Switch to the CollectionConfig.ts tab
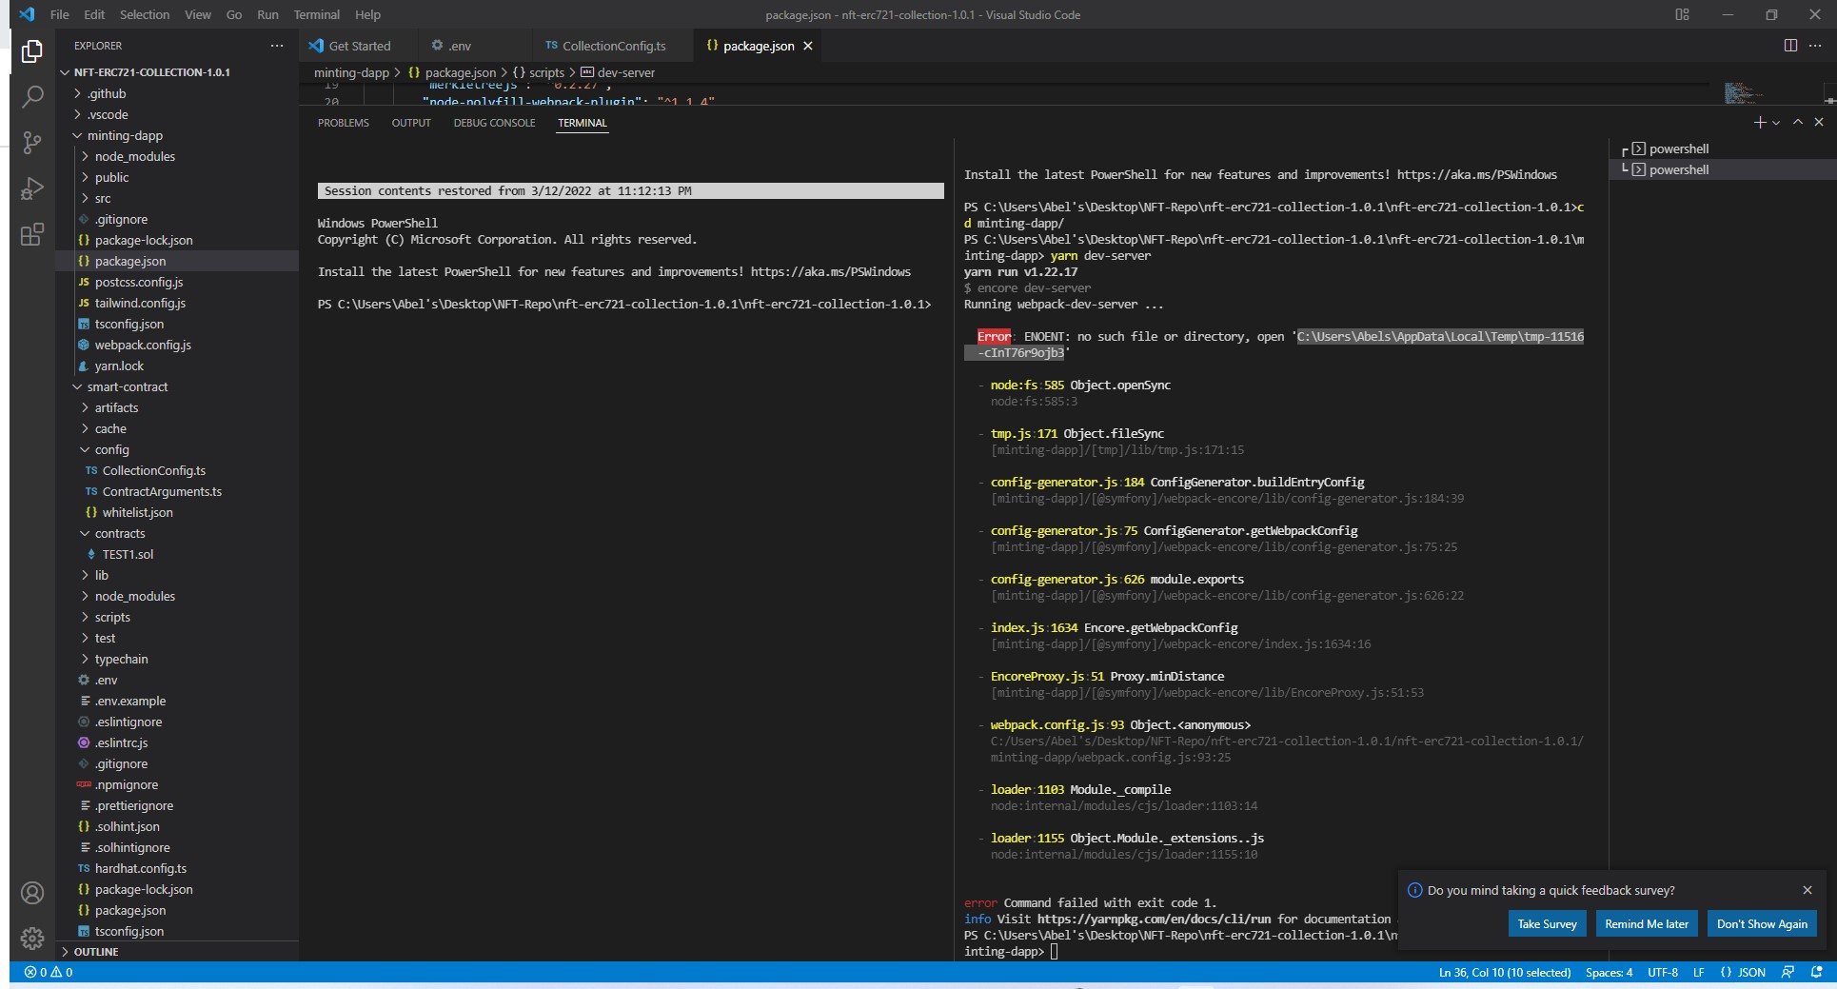 pos(612,46)
